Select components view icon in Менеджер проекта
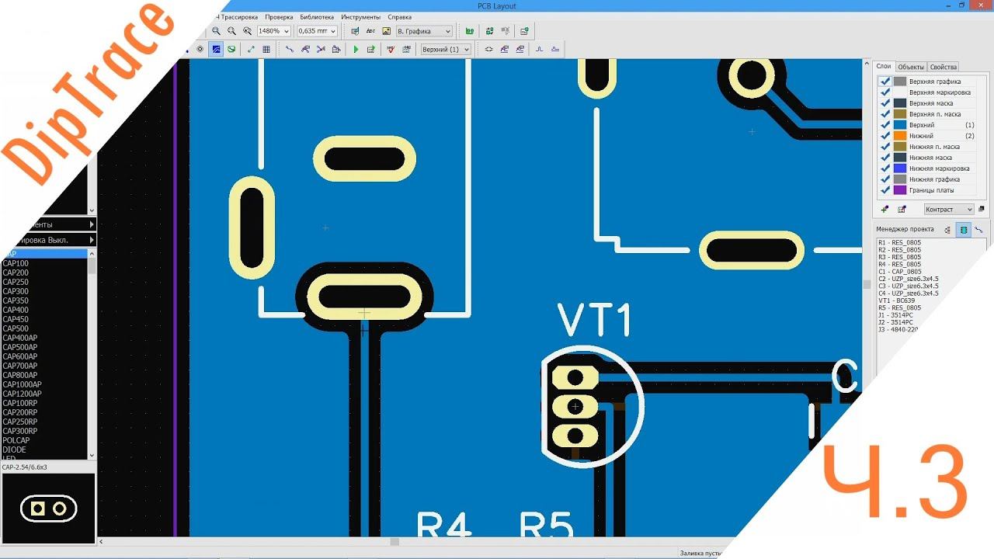 [x=963, y=230]
